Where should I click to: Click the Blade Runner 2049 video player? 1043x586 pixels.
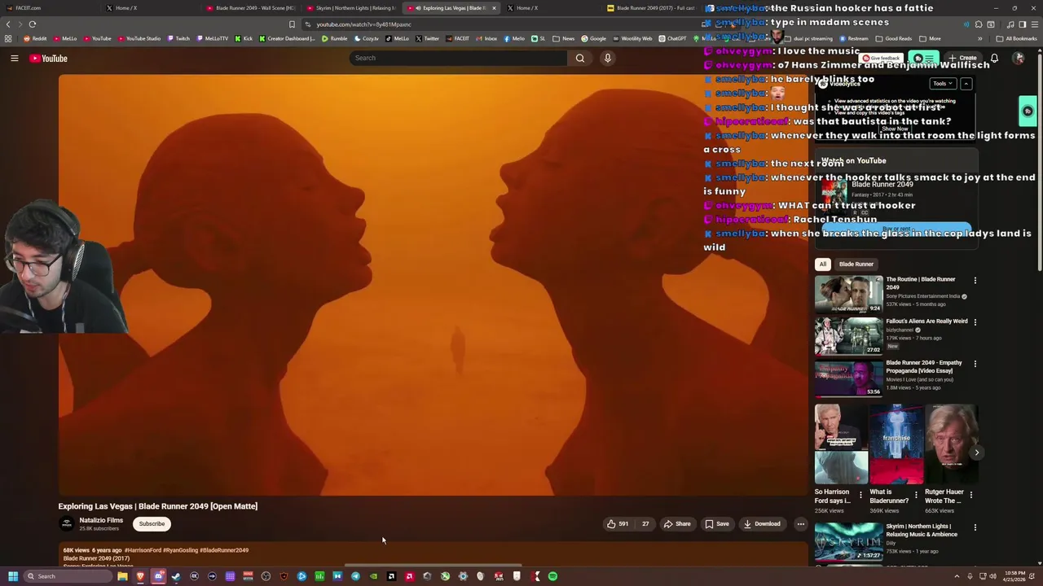tap(432, 285)
